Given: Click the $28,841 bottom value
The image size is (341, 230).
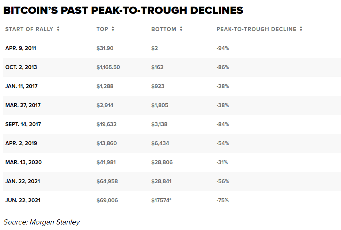Looking at the screenshot, I should [161, 181].
